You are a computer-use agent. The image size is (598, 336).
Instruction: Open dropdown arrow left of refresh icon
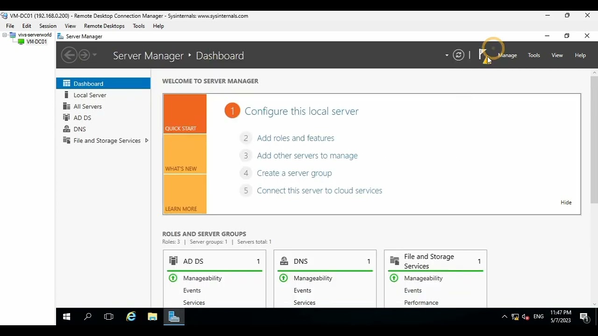(447, 55)
